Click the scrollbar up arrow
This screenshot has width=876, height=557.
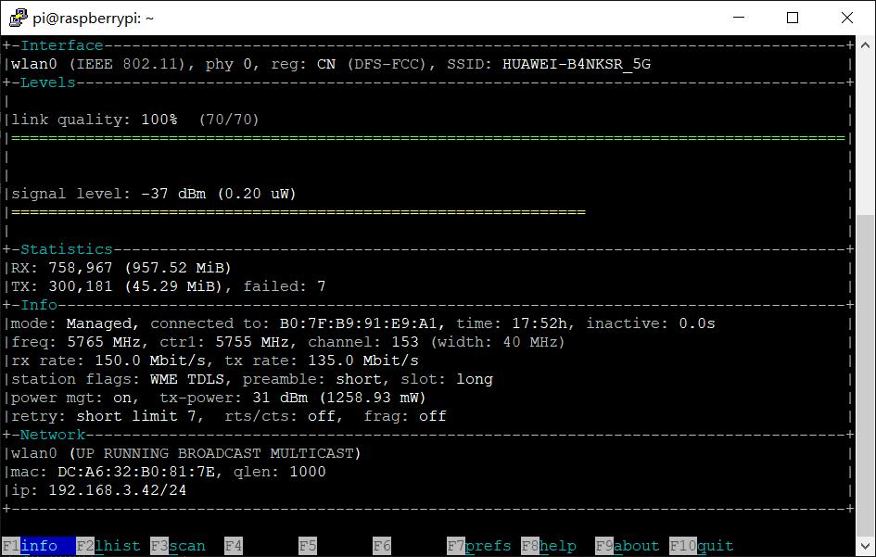(866, 44)
